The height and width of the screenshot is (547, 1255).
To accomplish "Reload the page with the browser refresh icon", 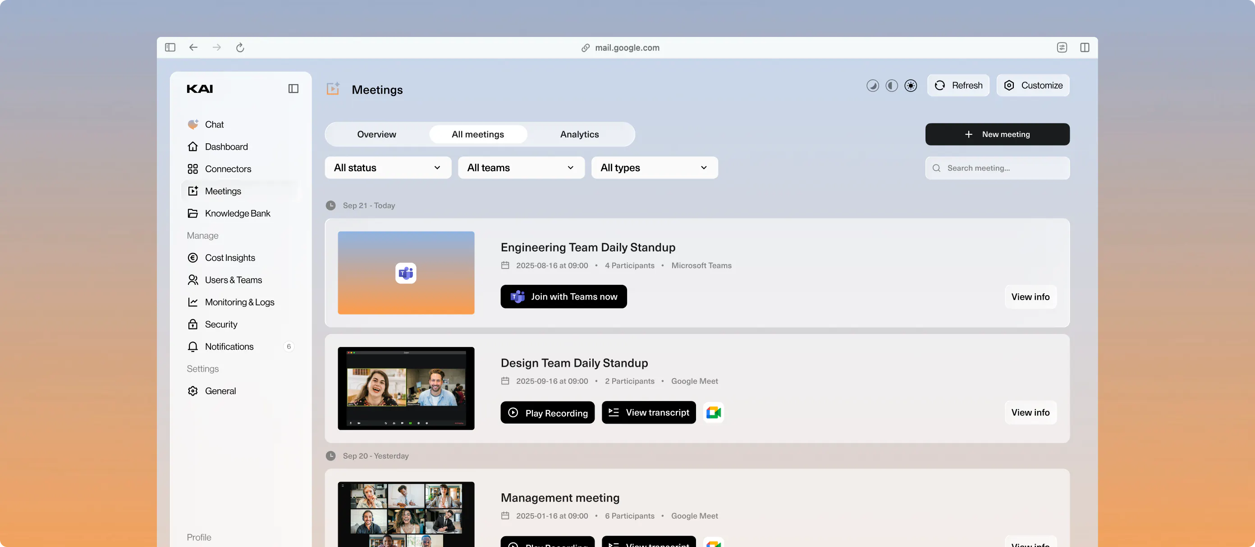I will coord(240,47).
